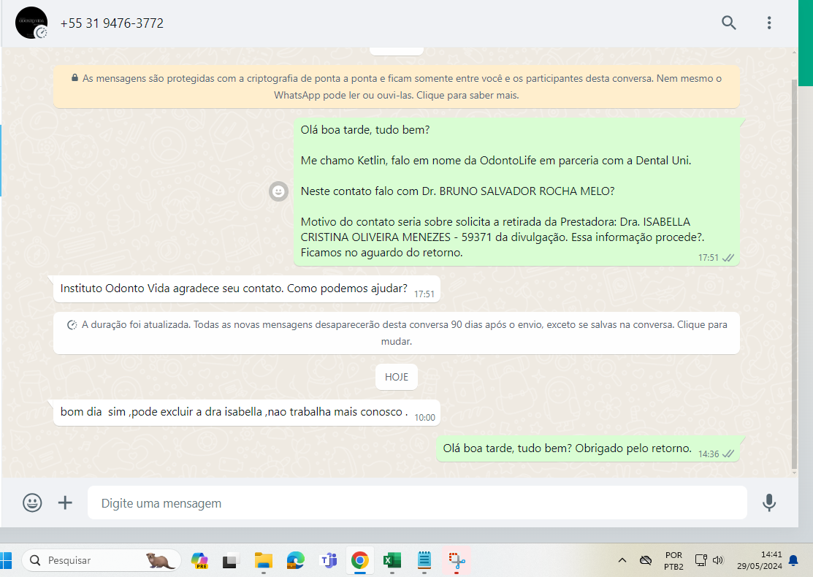Image resolution: width=813 pixels, height=577 pixels.
Task: Open the notifications bell
Action: (x=793, y=560)
